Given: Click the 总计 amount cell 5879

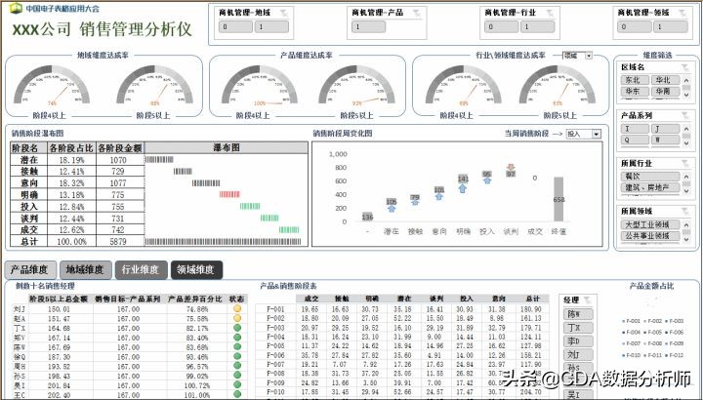Looking at the screenshot, I should [x=118, y=241].
